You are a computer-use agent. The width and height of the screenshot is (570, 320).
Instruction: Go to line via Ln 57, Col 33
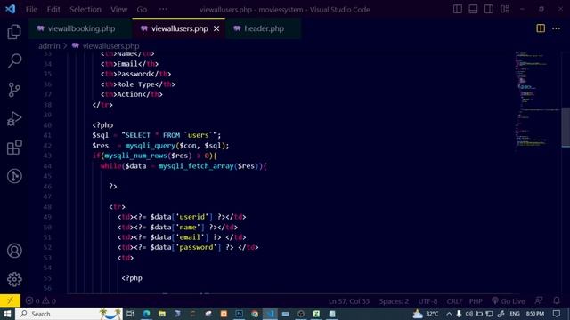pyautogui.click(x=349, y=301)
